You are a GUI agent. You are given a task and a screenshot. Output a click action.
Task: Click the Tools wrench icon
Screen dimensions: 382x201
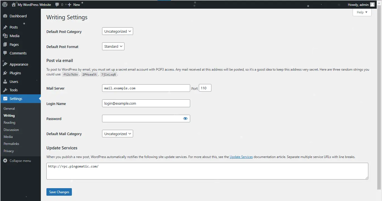click(5, 90)
